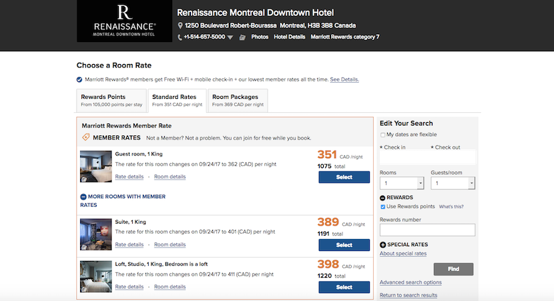The height and width of the screenshot is (301, 554).
Task: Uncheck Use Rewards points checkbox
Action: click(x=382, y=207)
